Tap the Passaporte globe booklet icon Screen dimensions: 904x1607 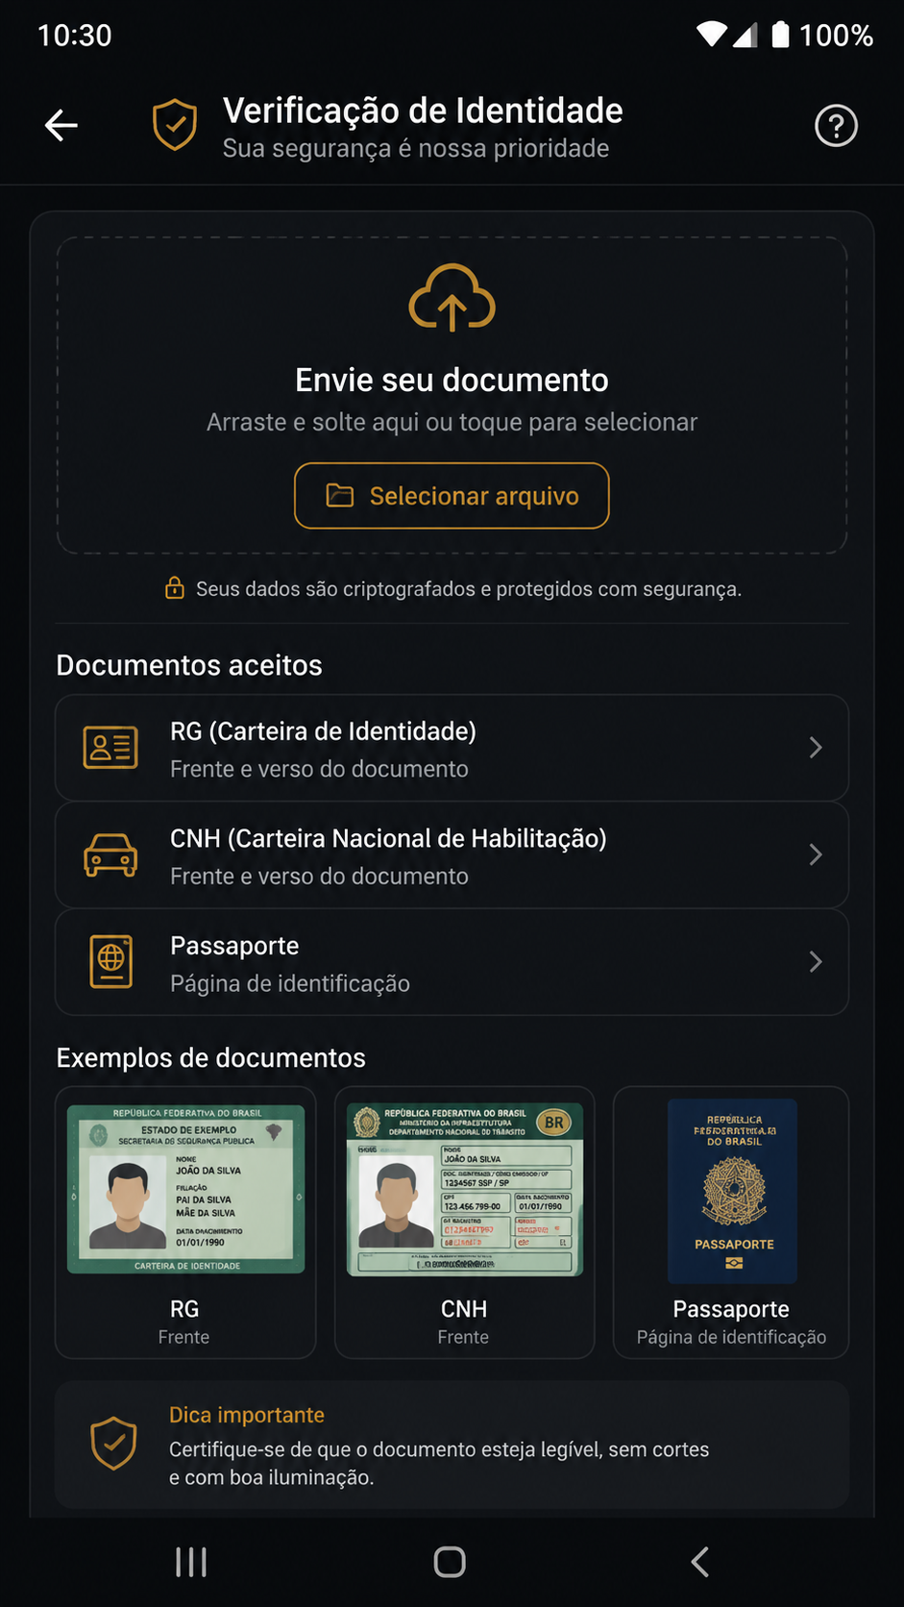pyautogui.click(x=110, y=961)
